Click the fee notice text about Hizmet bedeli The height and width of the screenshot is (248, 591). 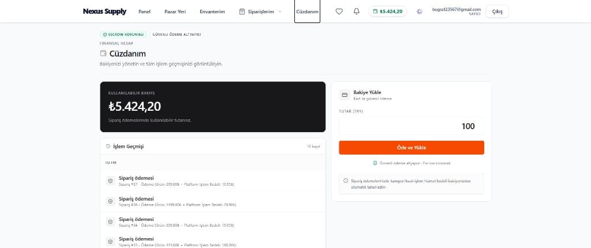click(411, 184)
